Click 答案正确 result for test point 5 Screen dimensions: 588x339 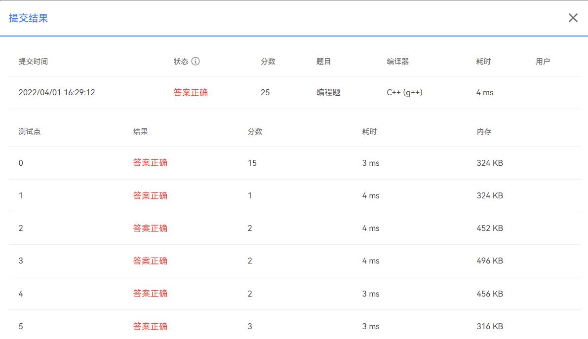pyautogui.click(x=150, y=326)
